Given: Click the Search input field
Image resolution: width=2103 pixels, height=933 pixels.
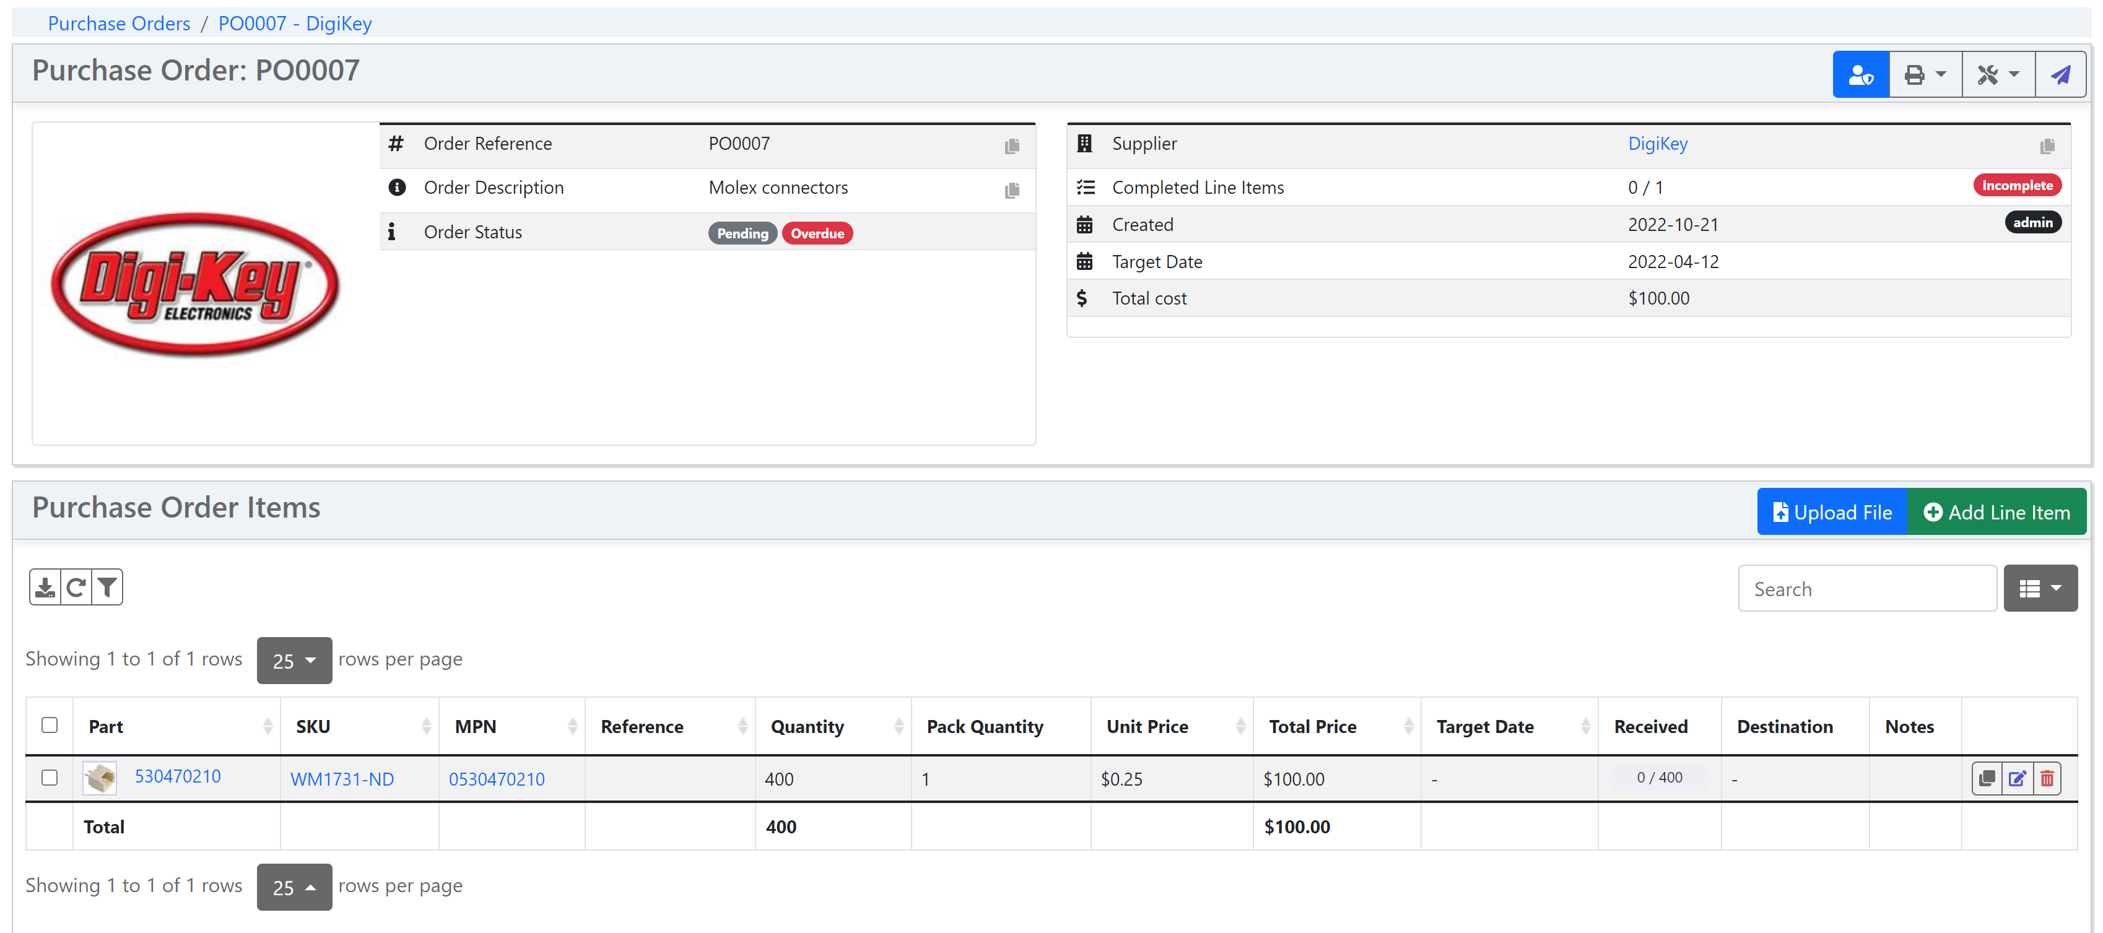Looking at the screenshot, I should pyautogui.click(x=1867, y=588).
